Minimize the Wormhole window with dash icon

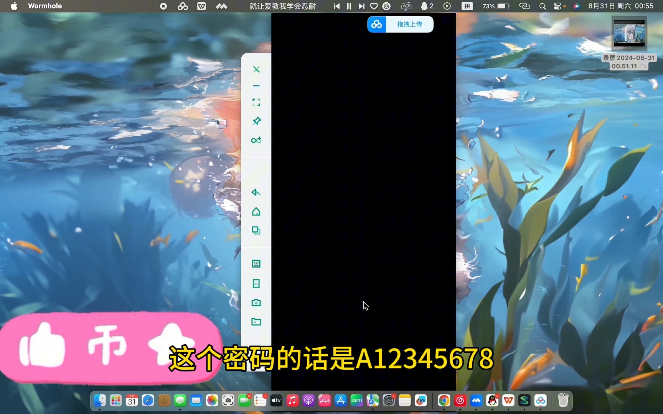[256, 86]
